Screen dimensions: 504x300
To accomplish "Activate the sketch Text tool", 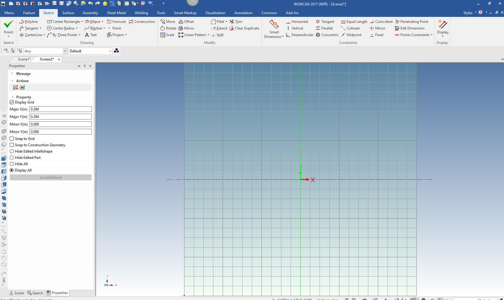I will 91,35.
